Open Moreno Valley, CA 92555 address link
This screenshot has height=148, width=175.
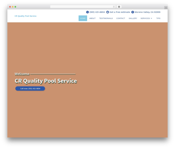(x=147, y=12)
